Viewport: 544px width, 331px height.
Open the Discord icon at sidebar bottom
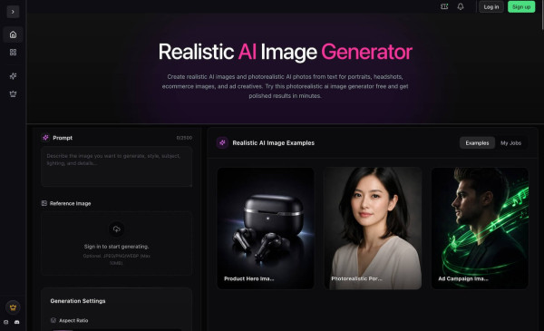[x=16, y=322]
